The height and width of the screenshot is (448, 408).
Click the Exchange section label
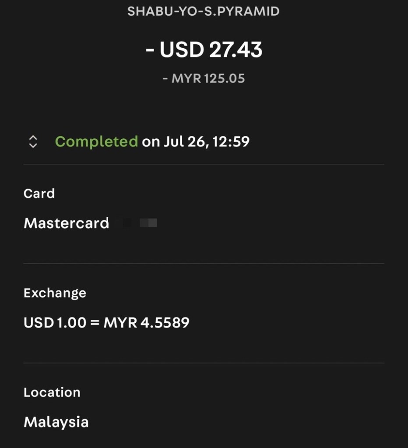pos(55,293)
